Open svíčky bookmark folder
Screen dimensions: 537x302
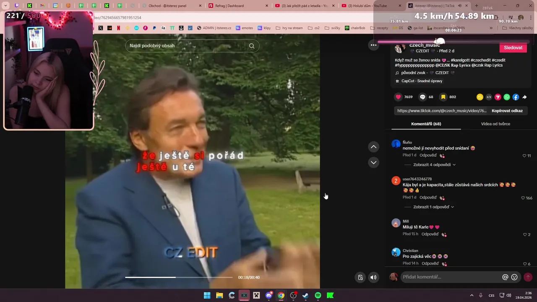pyautogui.click(x=332, y=28)
